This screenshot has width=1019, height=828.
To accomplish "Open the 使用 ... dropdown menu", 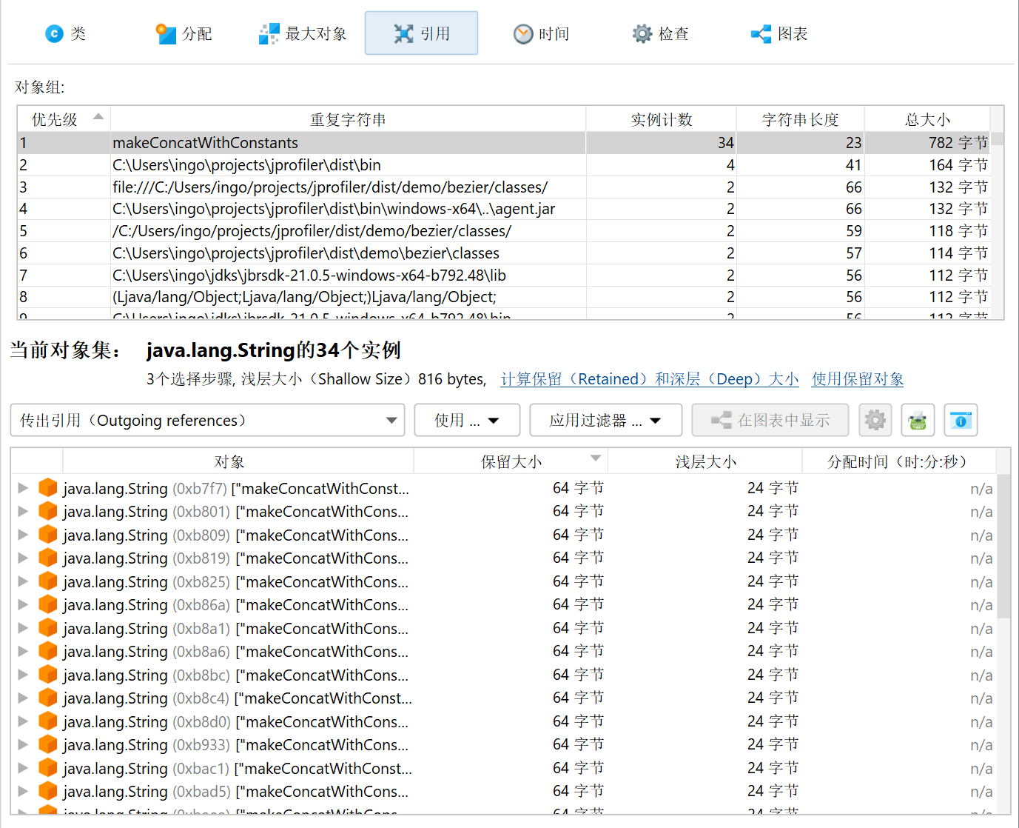I will 467,421.
